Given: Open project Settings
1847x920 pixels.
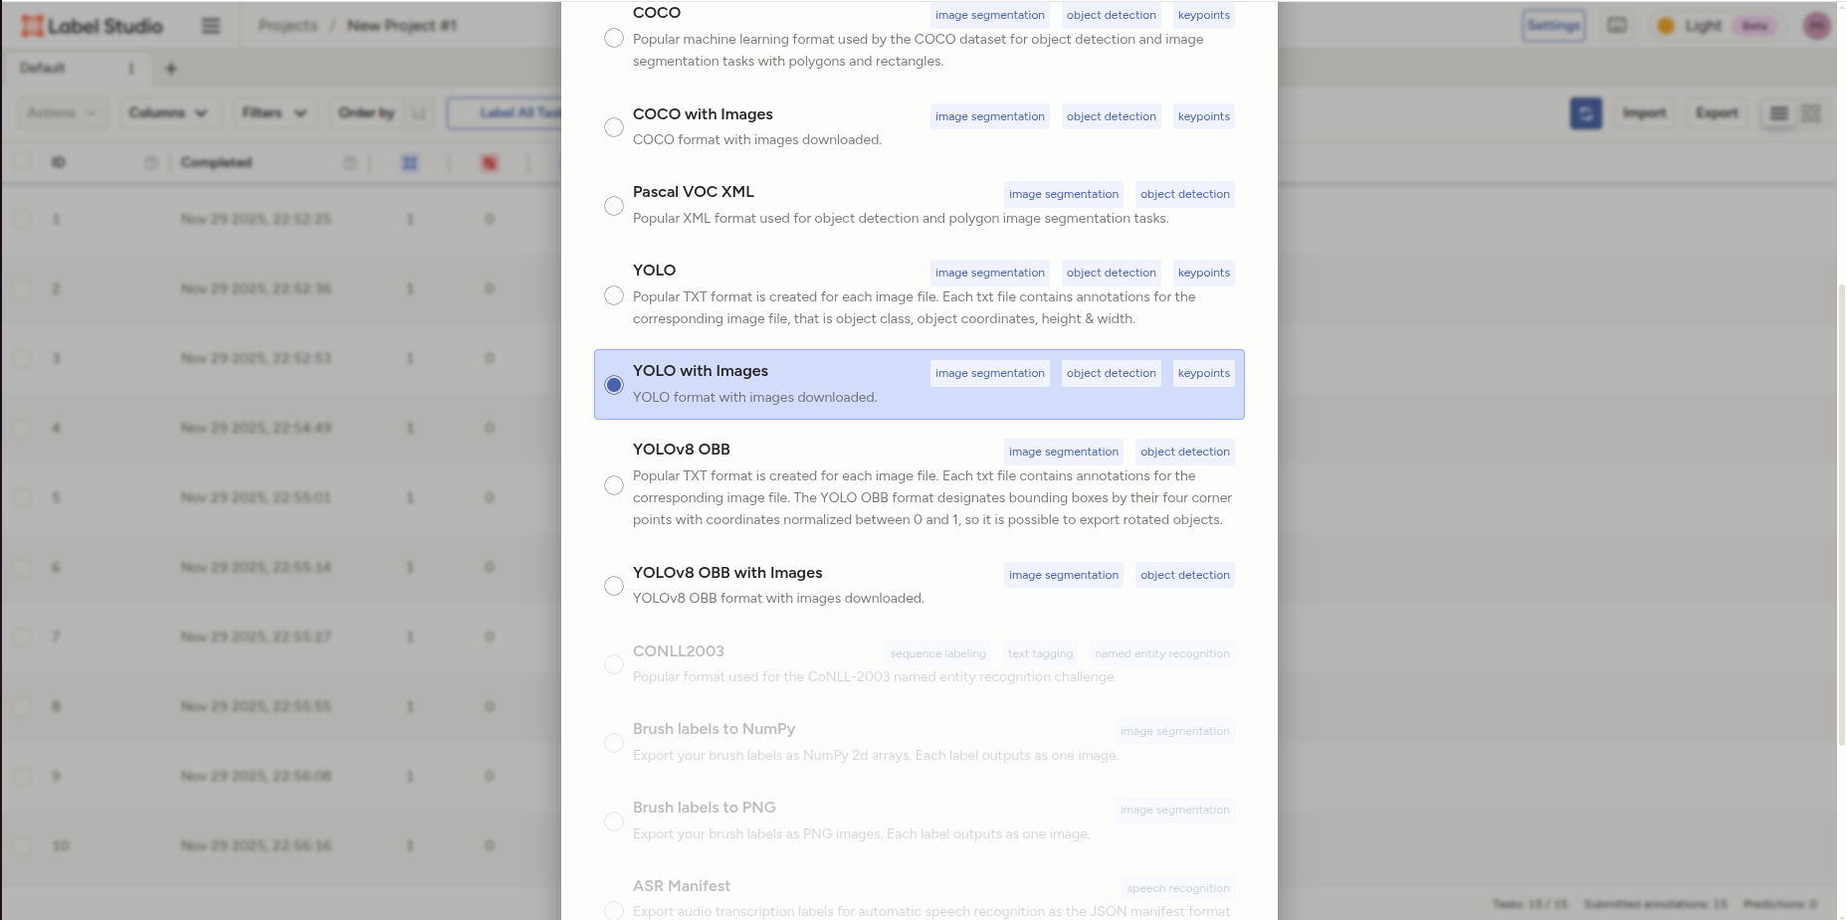Looking at the screenshot, I should [x=1553, y=26].
